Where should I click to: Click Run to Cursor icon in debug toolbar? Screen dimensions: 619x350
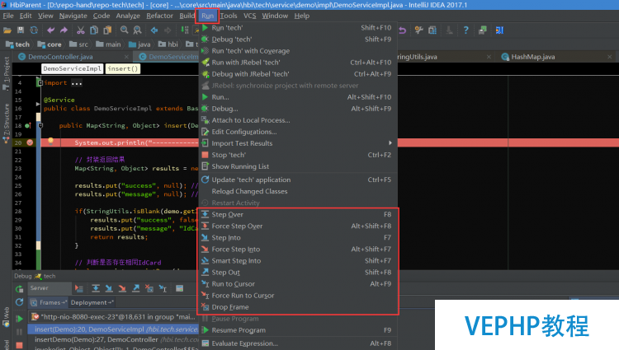163,288
